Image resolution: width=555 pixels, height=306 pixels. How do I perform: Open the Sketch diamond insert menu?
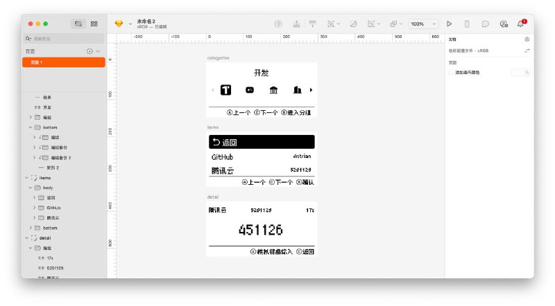(119, 24)
